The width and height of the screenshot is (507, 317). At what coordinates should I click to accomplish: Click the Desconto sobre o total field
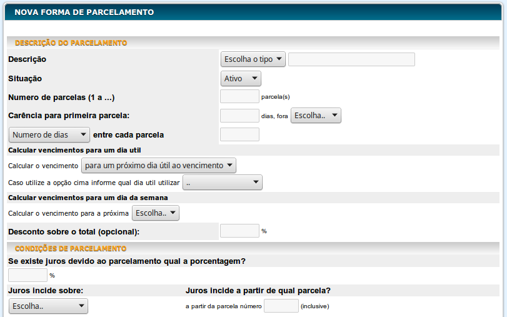239,231
